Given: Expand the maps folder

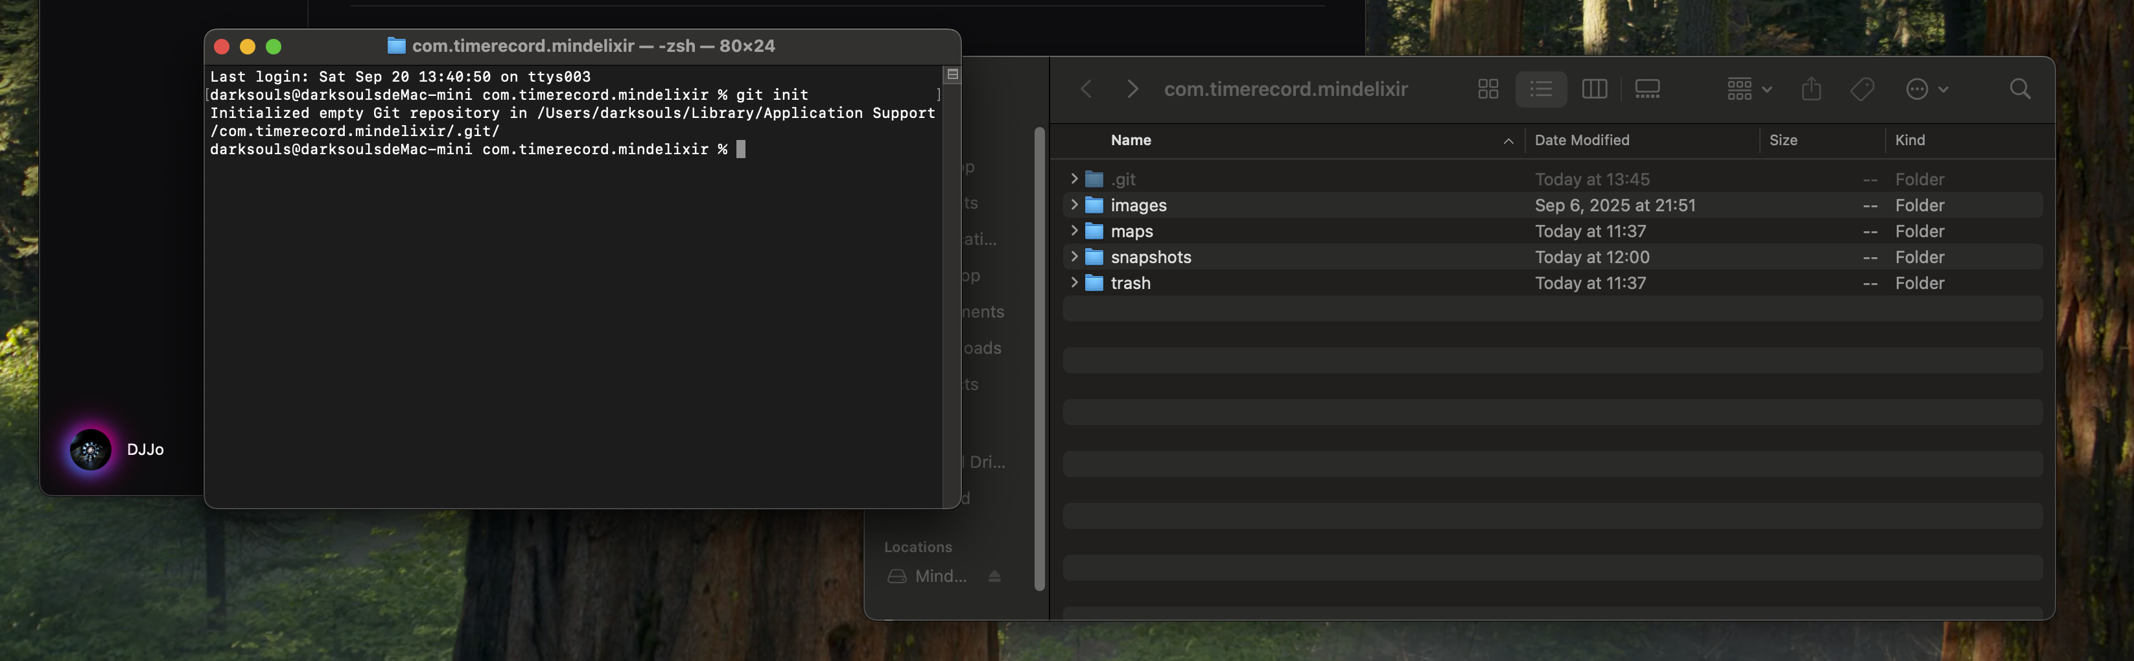Looking at the screenshot, I should (x=1073, y=230).
